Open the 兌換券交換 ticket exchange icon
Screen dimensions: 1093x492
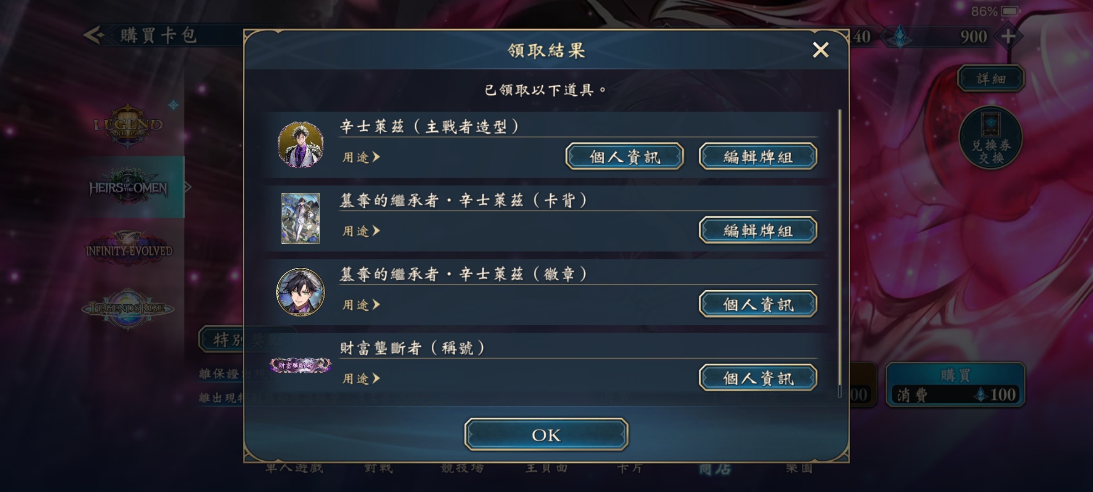tap(991, 138)
